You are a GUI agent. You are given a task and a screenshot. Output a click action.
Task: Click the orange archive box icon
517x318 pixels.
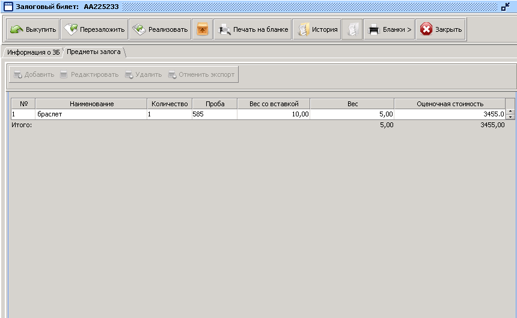203,29
